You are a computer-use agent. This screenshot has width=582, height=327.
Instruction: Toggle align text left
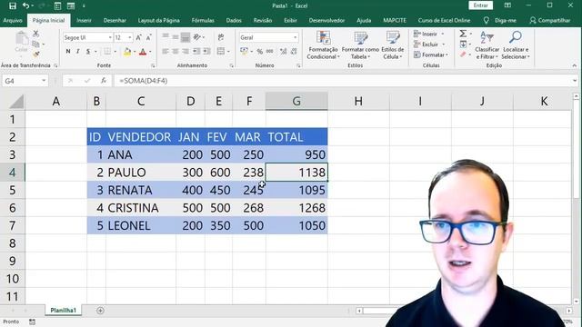pyautogui.click(x=166, y=52)
